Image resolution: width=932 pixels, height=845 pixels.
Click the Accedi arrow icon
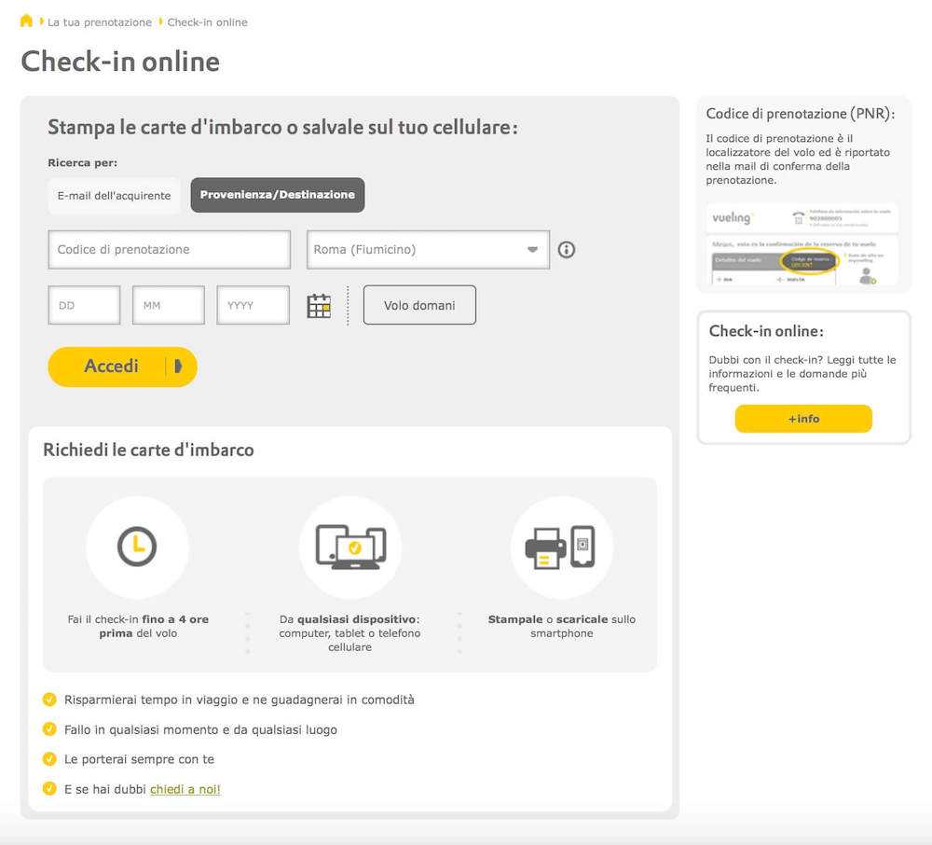[x=178, y=367]
